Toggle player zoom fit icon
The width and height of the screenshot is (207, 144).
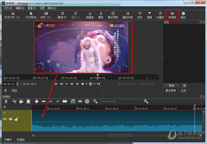click(82, 84)
